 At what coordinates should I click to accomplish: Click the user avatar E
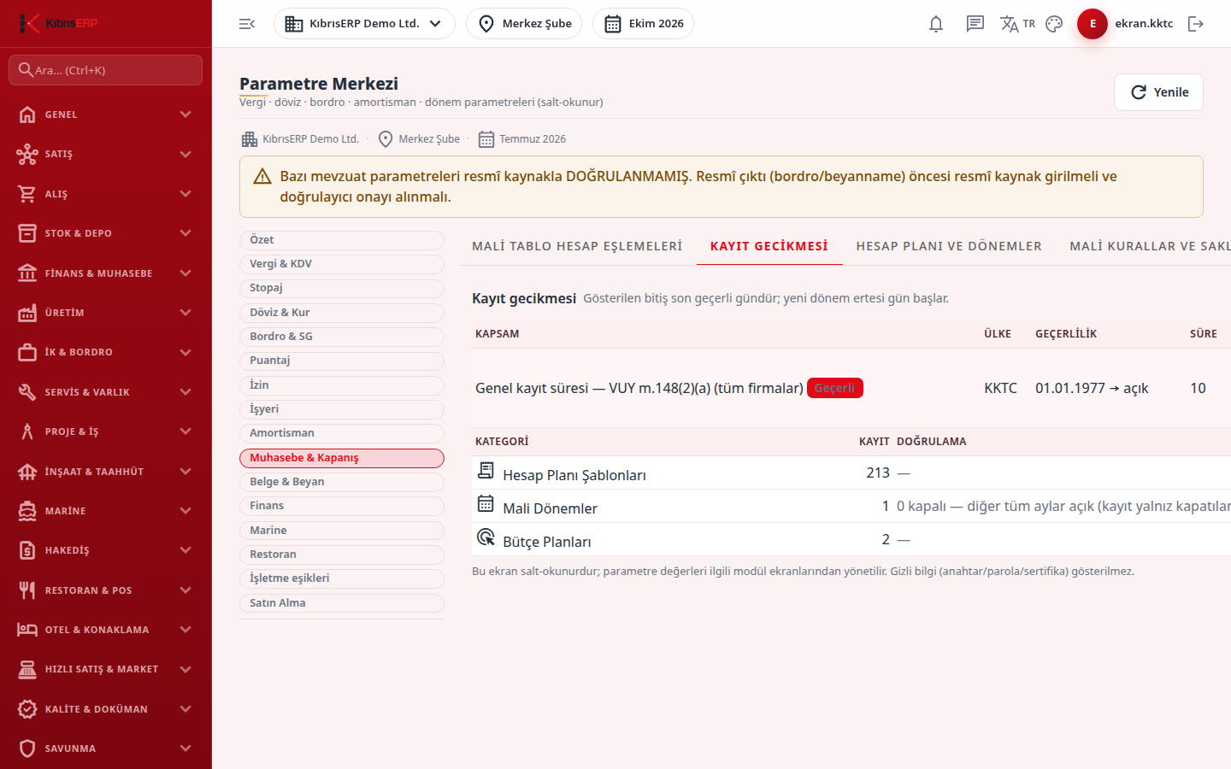click(x=1093, y=24)
